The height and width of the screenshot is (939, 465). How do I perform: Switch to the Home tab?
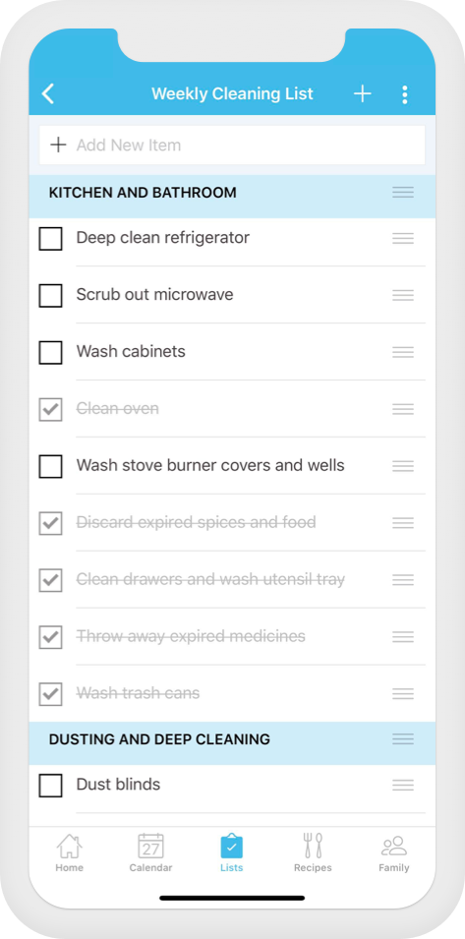[x=70, y=852]
